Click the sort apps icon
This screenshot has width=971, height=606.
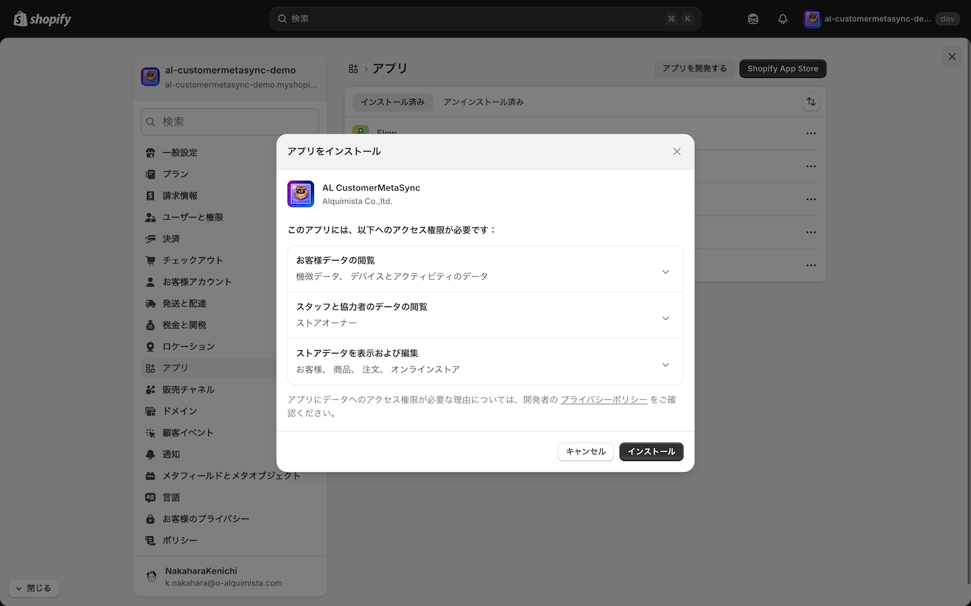pos(811,102)
